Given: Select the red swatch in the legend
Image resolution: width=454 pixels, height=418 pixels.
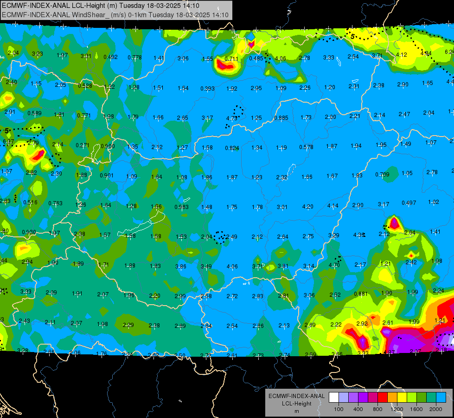Looking at the screenshot, I should [x=383, y=398].
